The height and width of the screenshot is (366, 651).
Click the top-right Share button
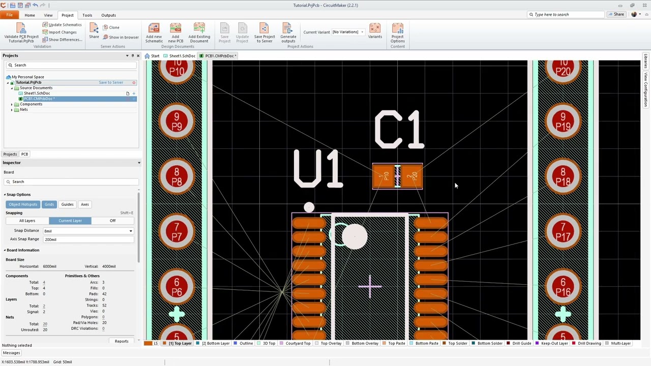pos(616,14)
